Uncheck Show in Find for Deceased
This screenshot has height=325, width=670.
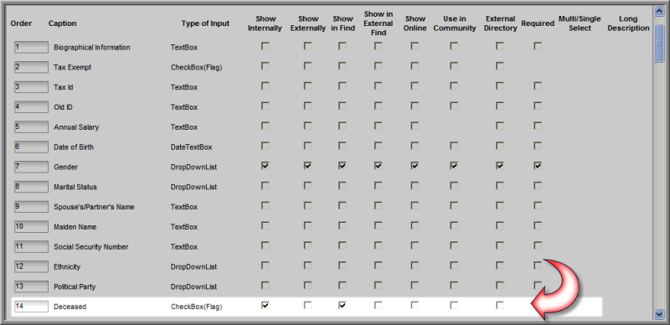coord(343,305)
